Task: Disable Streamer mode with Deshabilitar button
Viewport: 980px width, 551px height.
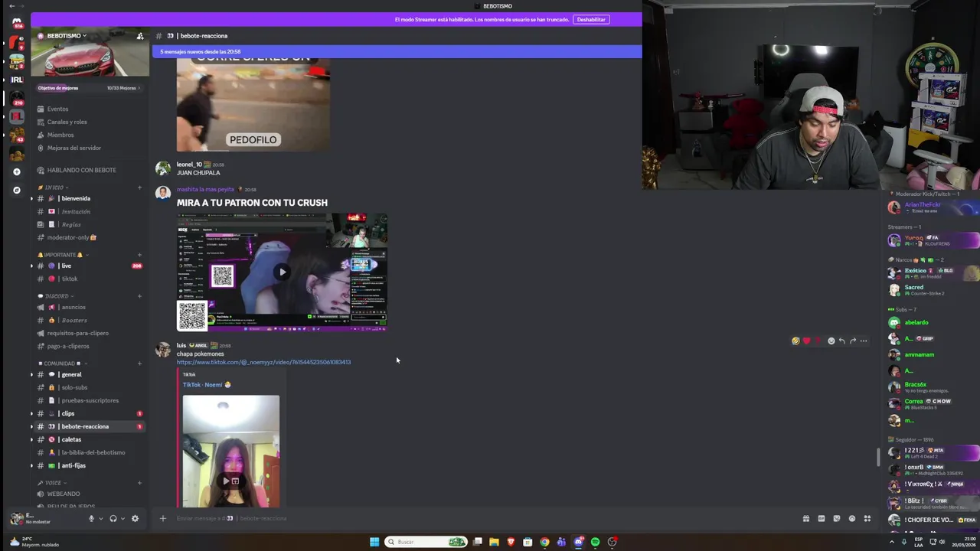Action: click(591, 19)
